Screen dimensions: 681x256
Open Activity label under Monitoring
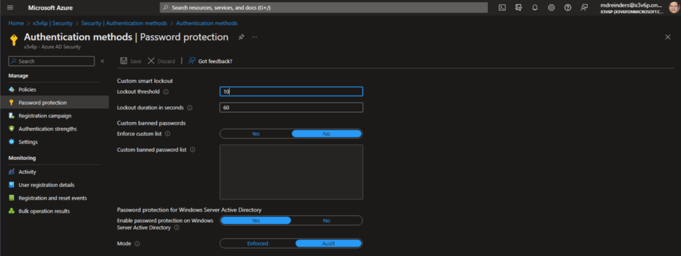(27, 172)
